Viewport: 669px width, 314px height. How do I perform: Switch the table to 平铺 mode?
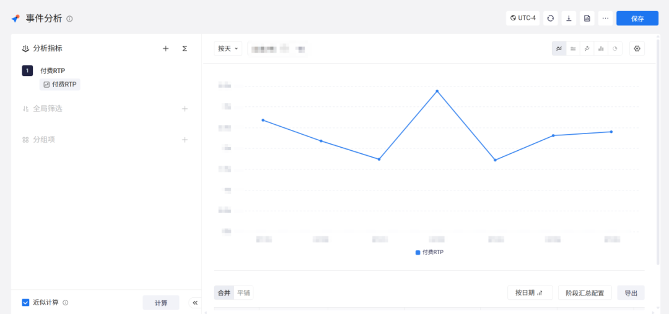click(x=243, y=293)
